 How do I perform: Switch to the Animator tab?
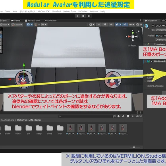(50, 21)
